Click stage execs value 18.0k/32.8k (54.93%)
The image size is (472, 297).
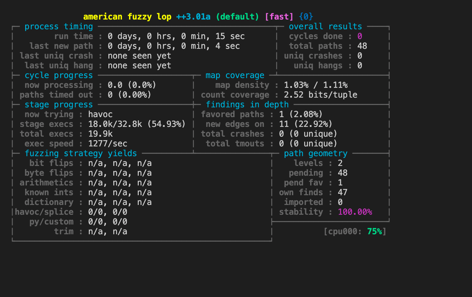137,124
